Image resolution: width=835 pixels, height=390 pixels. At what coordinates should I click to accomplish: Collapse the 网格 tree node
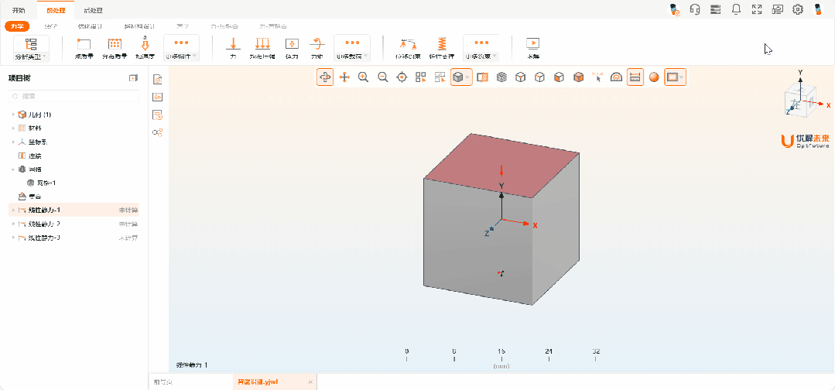[x=13, y=169]
